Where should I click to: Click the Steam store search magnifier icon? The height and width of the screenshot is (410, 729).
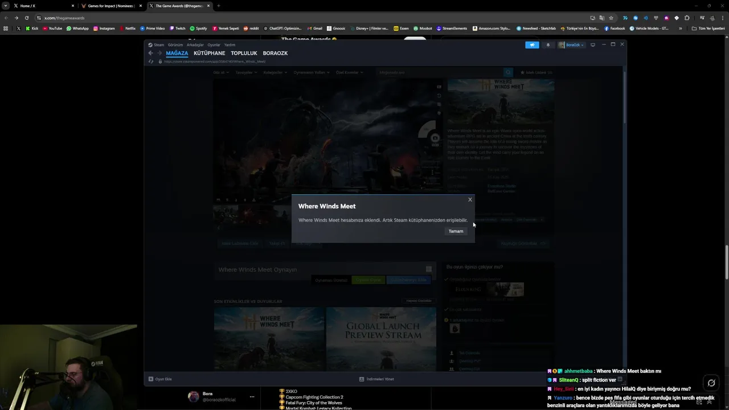(508, 72)
